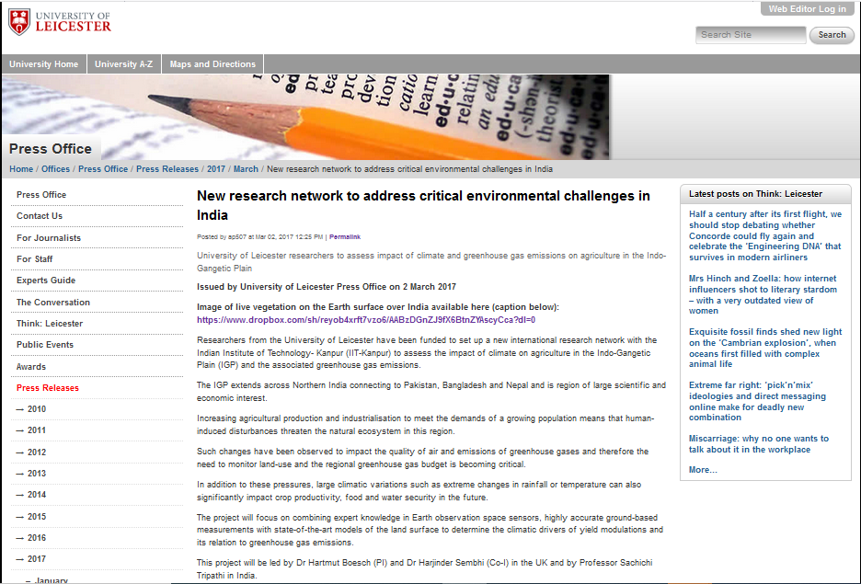Open the University A-Z tab
861x584 pixels.
[x=123, y=64]
